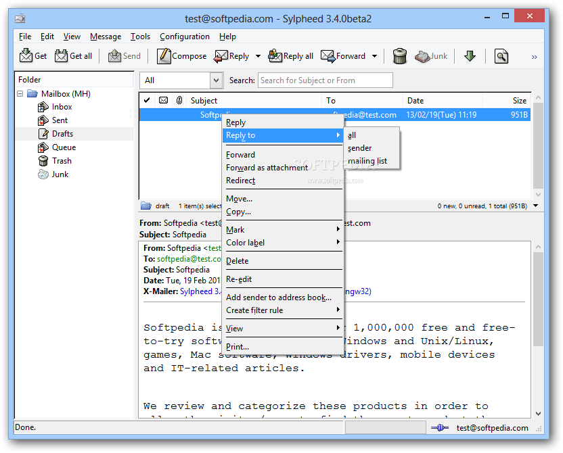The image size is (563, 453).
Task: Sort by the To column header
Action: pos(362,101)
